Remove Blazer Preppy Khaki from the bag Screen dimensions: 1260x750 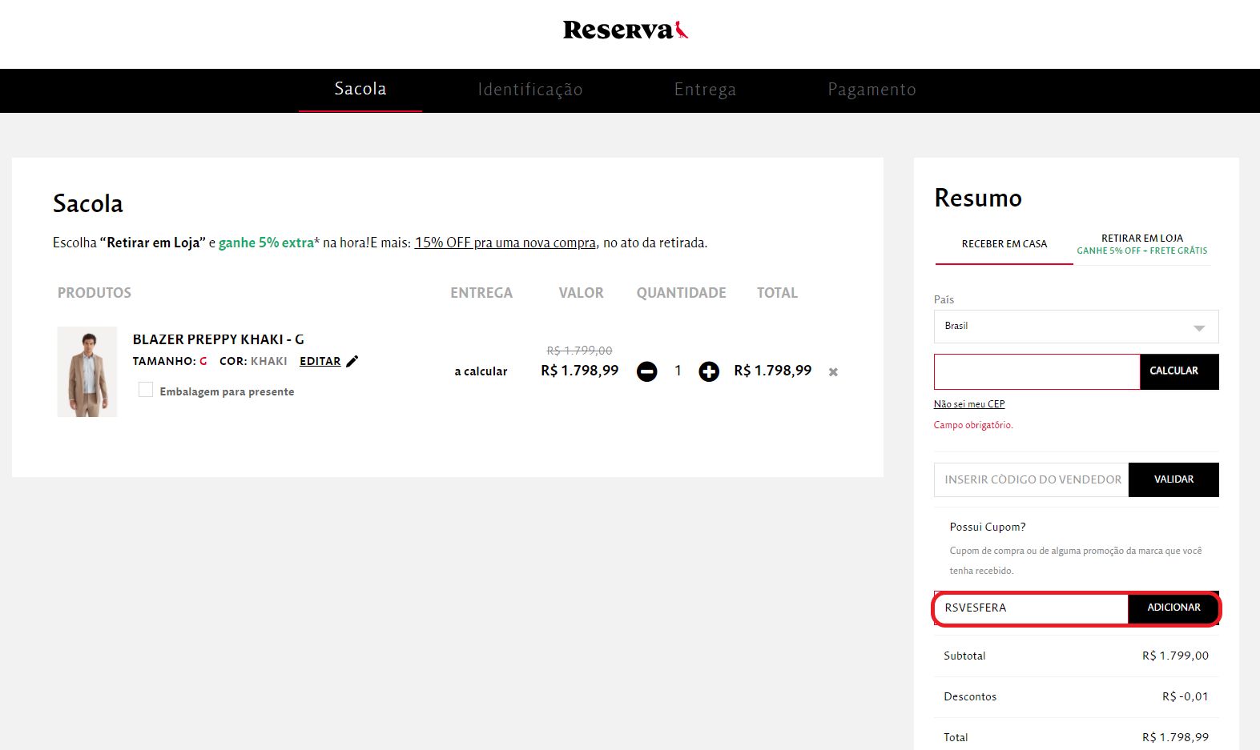click(x=833, y=372)
